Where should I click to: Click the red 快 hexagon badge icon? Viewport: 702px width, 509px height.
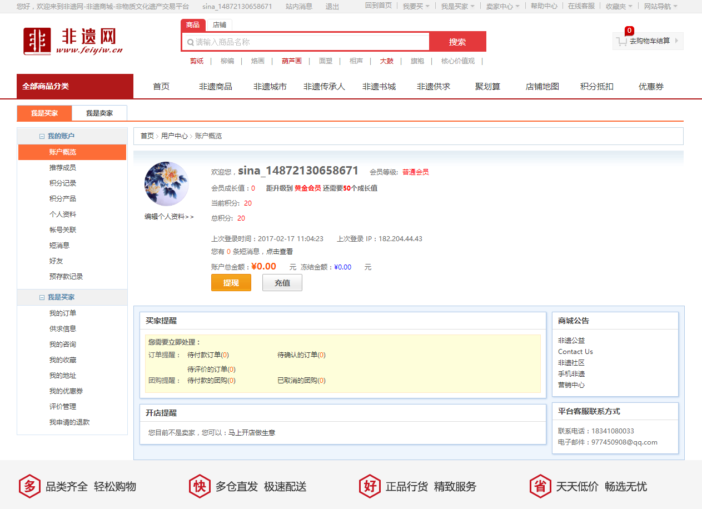[199, 486]
